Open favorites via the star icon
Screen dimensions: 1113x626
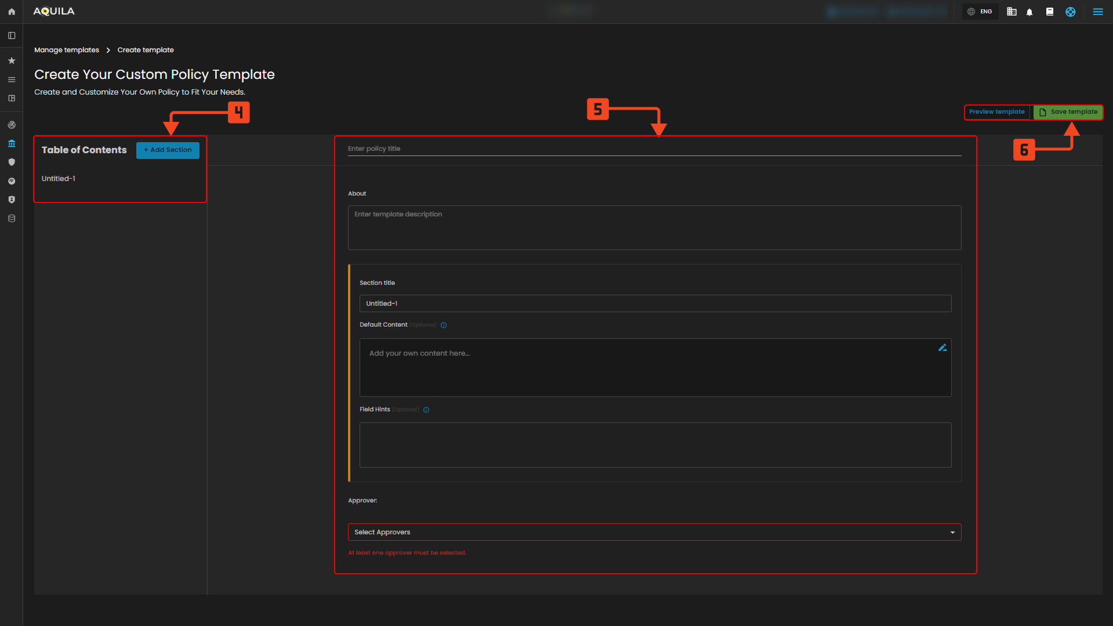(x=12, y=60)
